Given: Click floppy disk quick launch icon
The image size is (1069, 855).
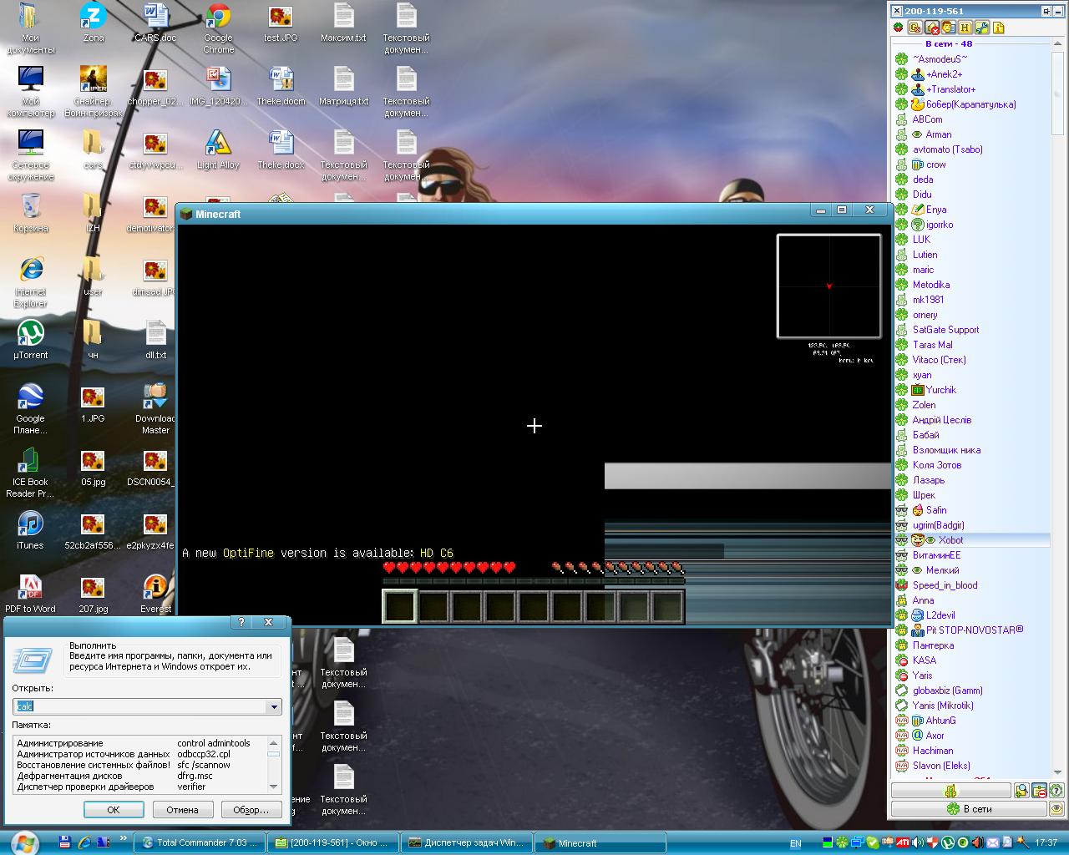Looking at the screenshot, I should [66, 842].
